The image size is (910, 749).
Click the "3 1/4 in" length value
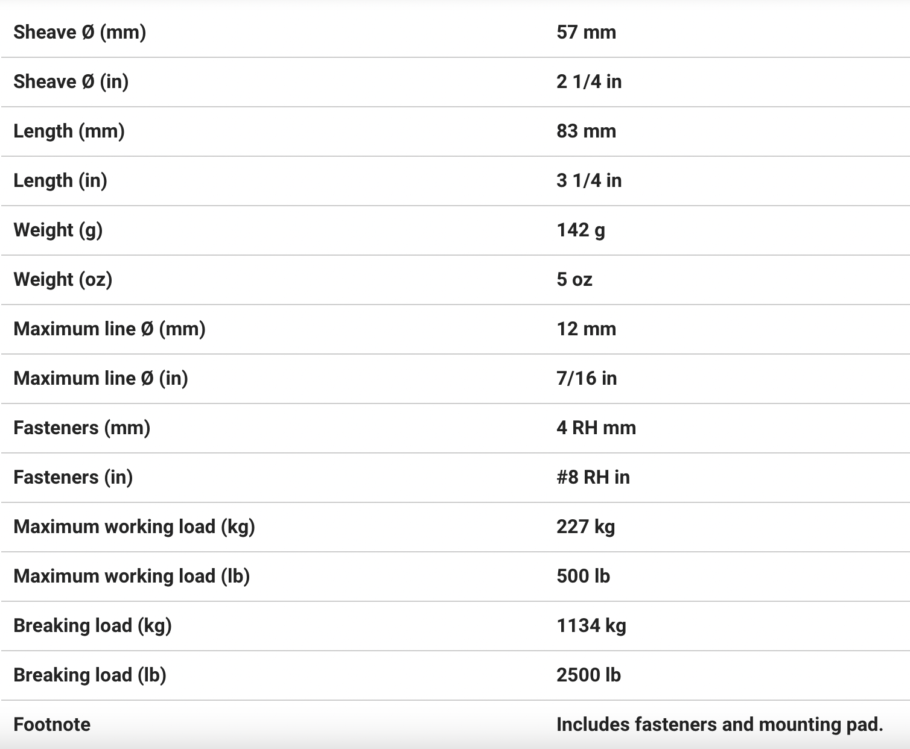click(x=589, y=180)
